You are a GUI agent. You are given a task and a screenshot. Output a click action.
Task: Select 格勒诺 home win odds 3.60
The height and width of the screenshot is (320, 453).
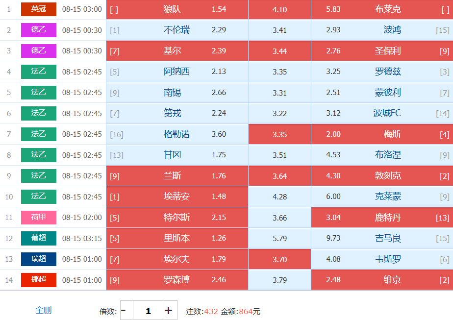[x=177, y=134]
